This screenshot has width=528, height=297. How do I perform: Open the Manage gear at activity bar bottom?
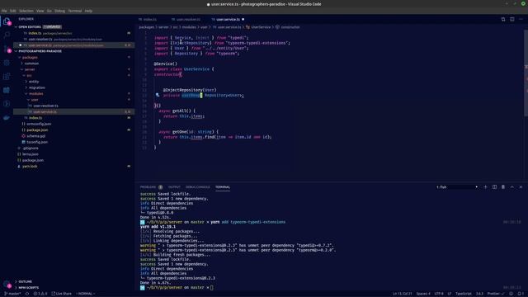pos(7,284)
